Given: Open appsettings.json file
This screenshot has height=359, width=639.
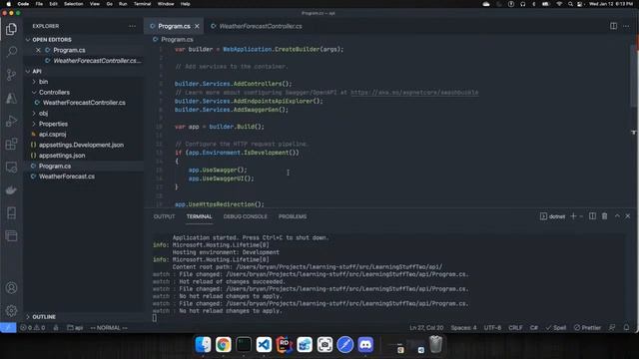Looking at the screenshot, I should (62, 156).
